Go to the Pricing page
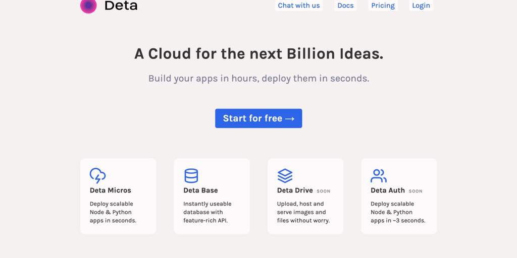 (383, 5)
